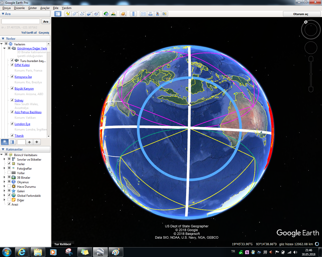
Task: Show sunlight across the landscape
Action: coord(113,14)
